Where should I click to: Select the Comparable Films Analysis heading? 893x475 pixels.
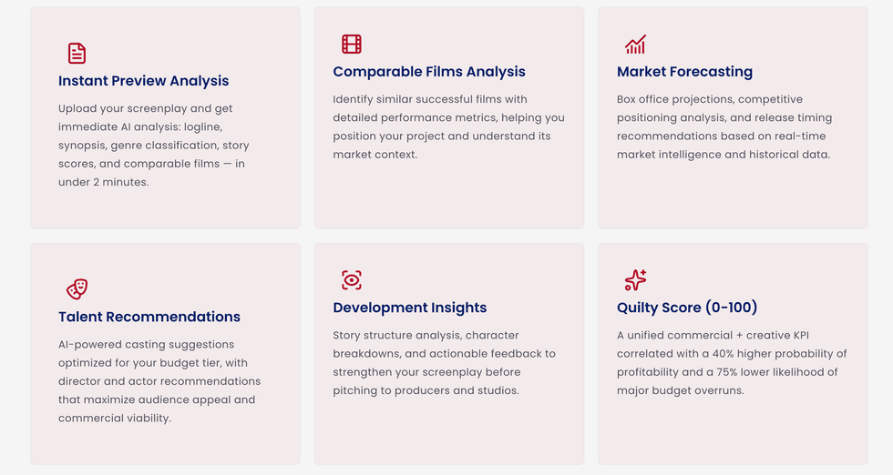pos(429,72)
